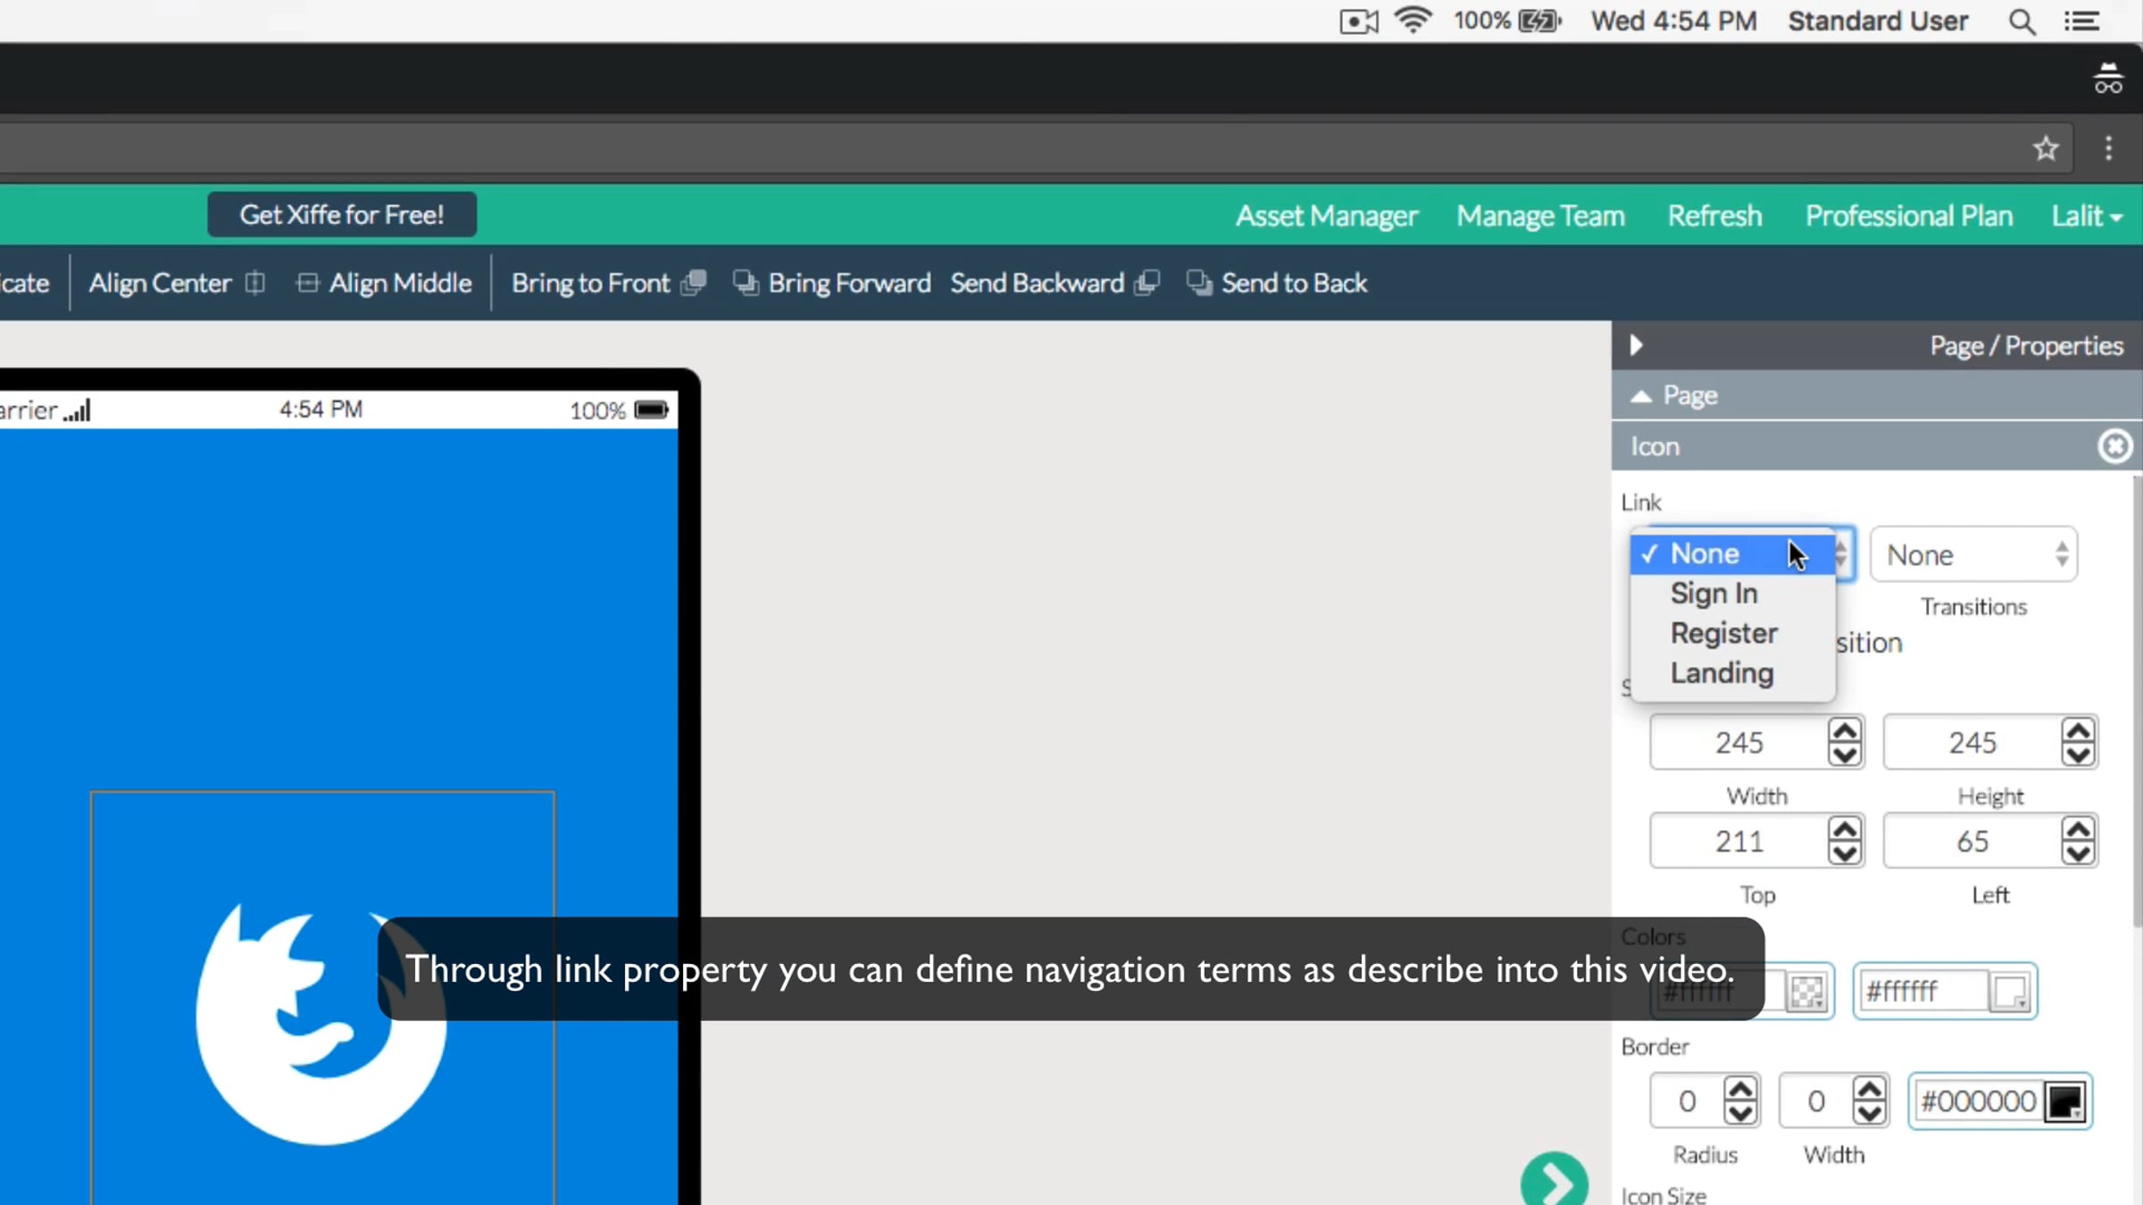Click the bookmark star icon
2143x1205 pixels.
point(2046,147)
